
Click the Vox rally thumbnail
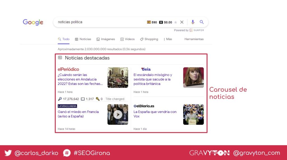[x=193, y=115]
